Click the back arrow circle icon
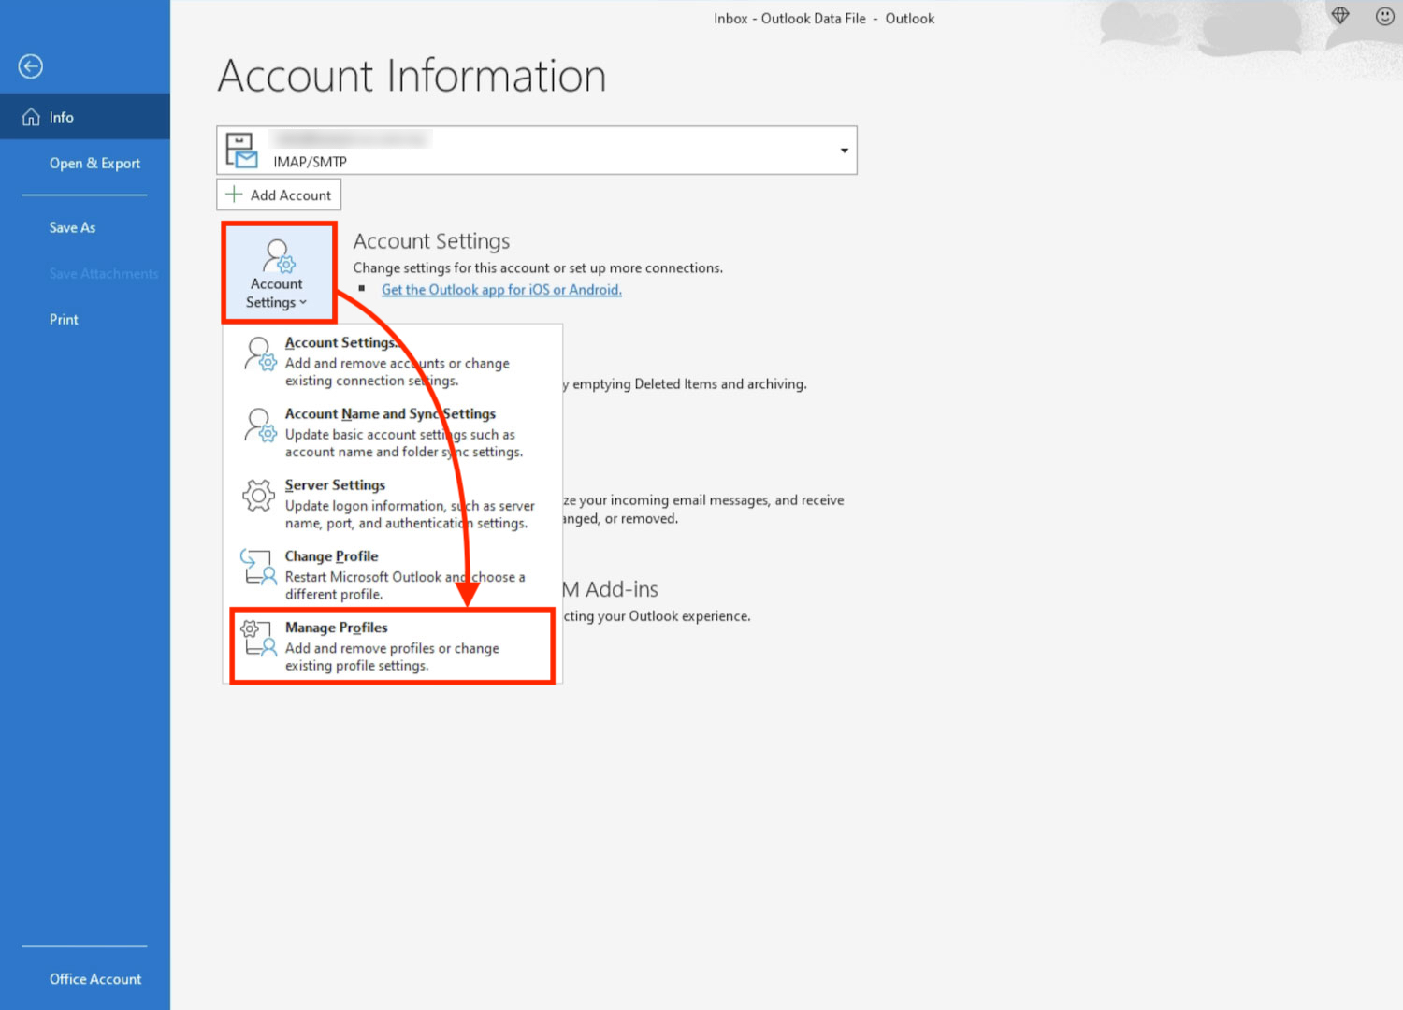The height and width of the screenshot is (1010, 1403). pyautogui.click(x=31, y=66)
